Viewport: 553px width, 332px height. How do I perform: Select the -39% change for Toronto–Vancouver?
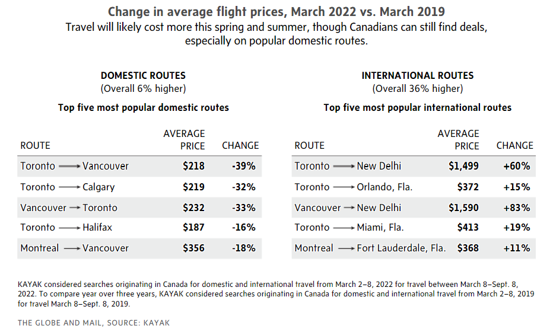pyautogui.click(x=243, y=167)
